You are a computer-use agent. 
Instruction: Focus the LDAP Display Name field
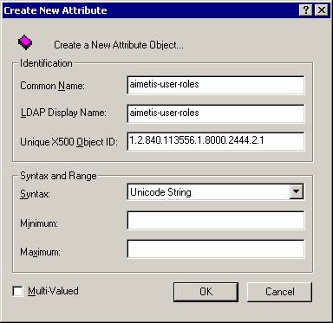[216, 113]
